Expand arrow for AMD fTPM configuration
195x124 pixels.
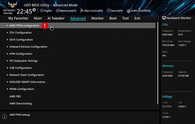tap(7, 25)
